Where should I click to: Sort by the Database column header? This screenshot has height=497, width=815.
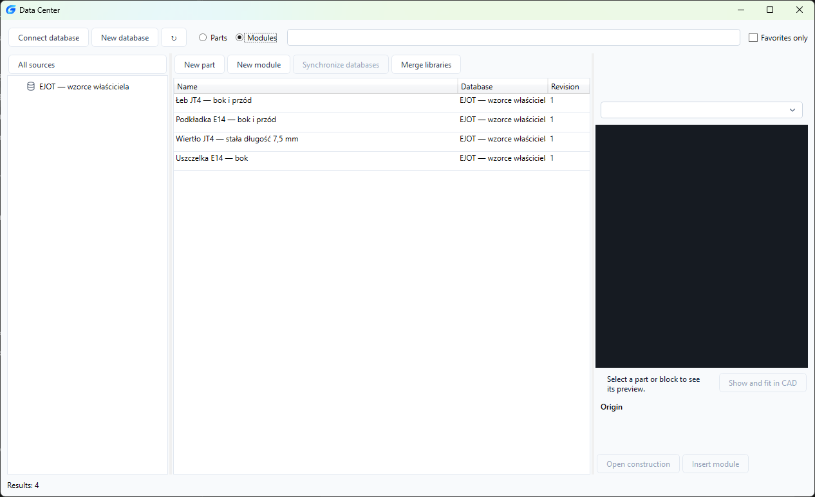pos(503,87)
